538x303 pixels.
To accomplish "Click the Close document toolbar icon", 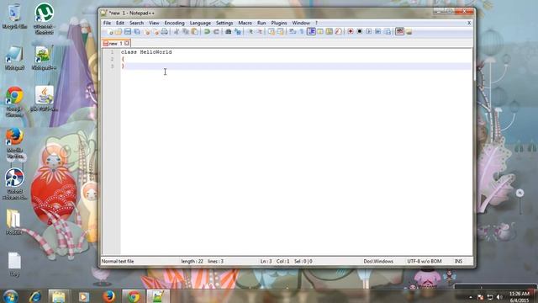I will tap(147, 32).
